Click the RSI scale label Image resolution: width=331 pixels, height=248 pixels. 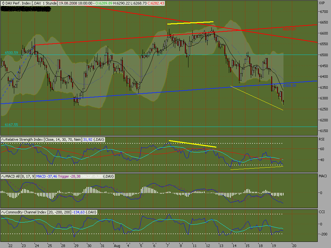(x=321, y=139)
